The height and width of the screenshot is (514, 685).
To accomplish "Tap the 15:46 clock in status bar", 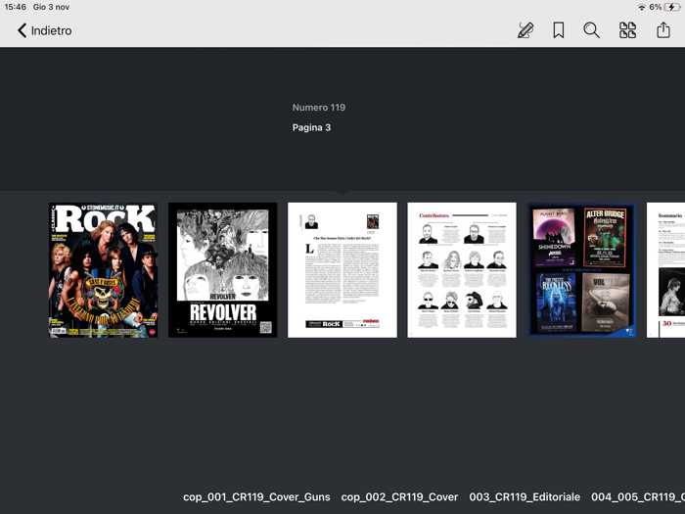I will (15, 7).
